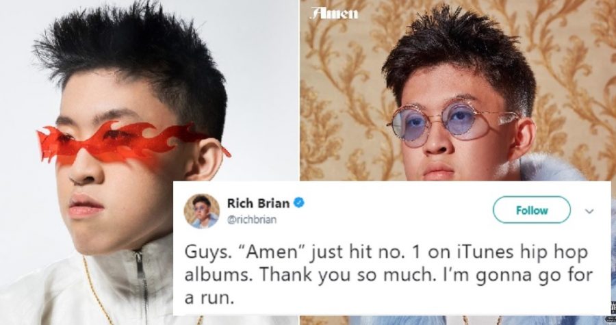Click the gold floral wallpaper background

click(x=342, y=98)
